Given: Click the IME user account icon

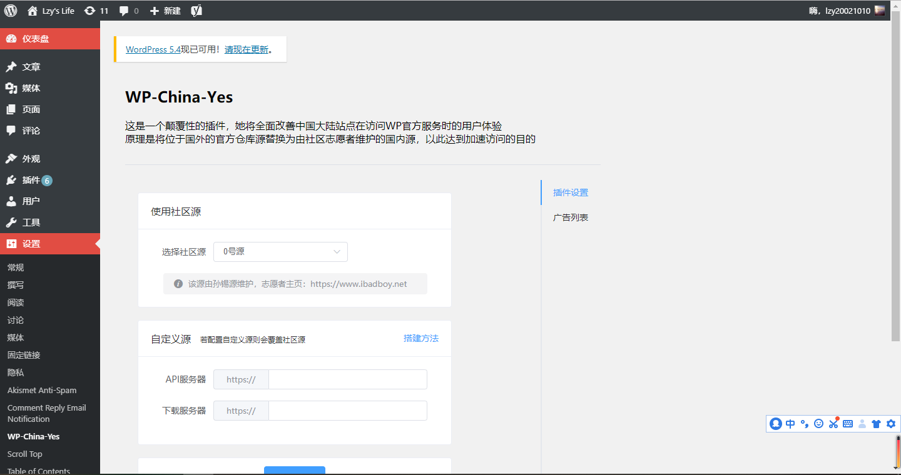Looking at the screenshot, I should click(x=862, y=424).
